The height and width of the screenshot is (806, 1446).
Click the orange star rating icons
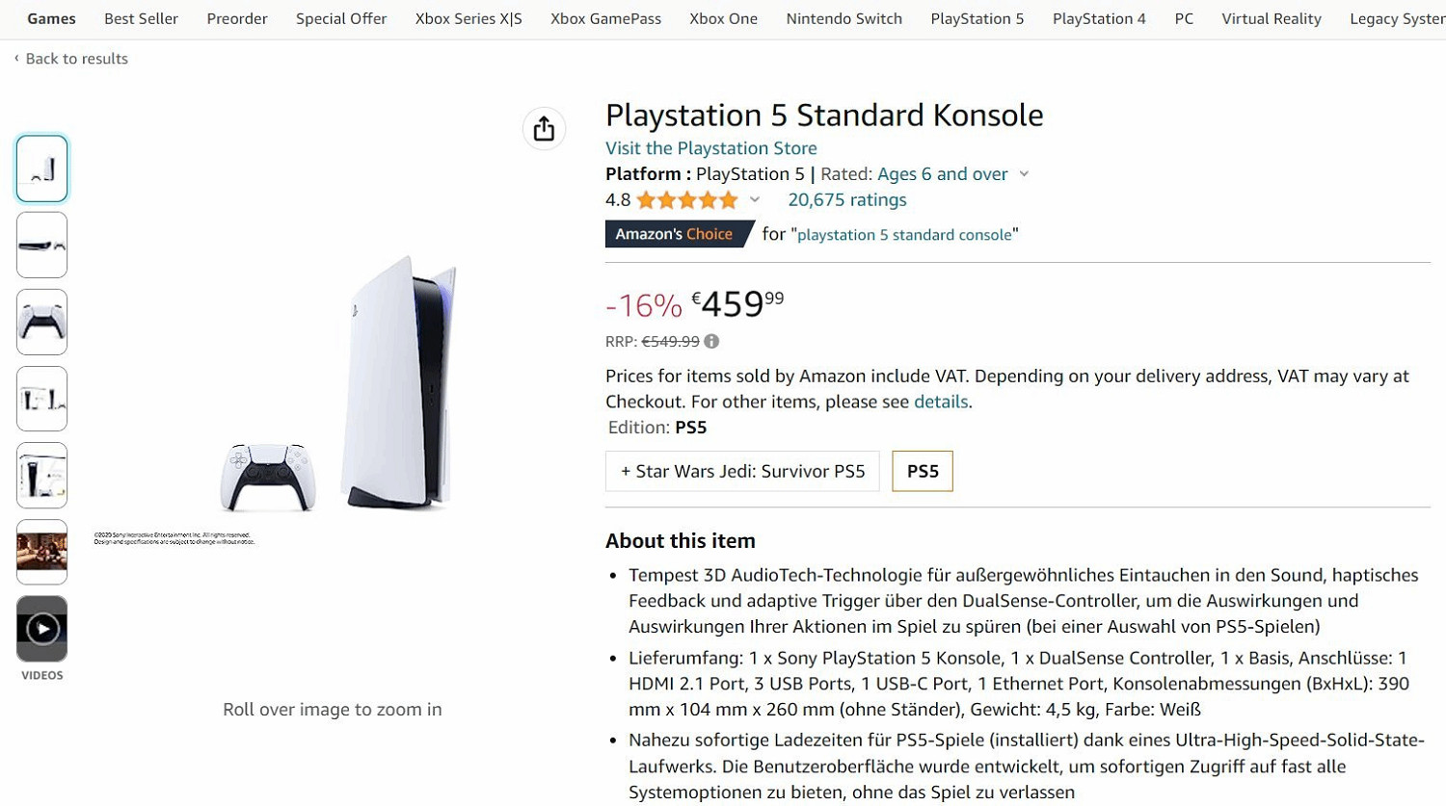point(686,199)
